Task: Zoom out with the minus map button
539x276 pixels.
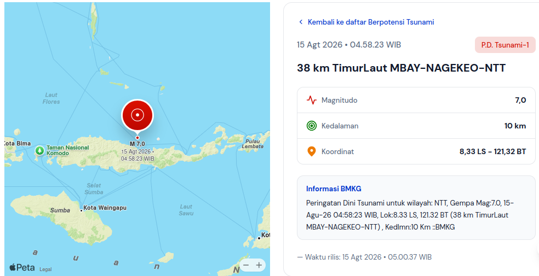Action: tap(246, 265)
